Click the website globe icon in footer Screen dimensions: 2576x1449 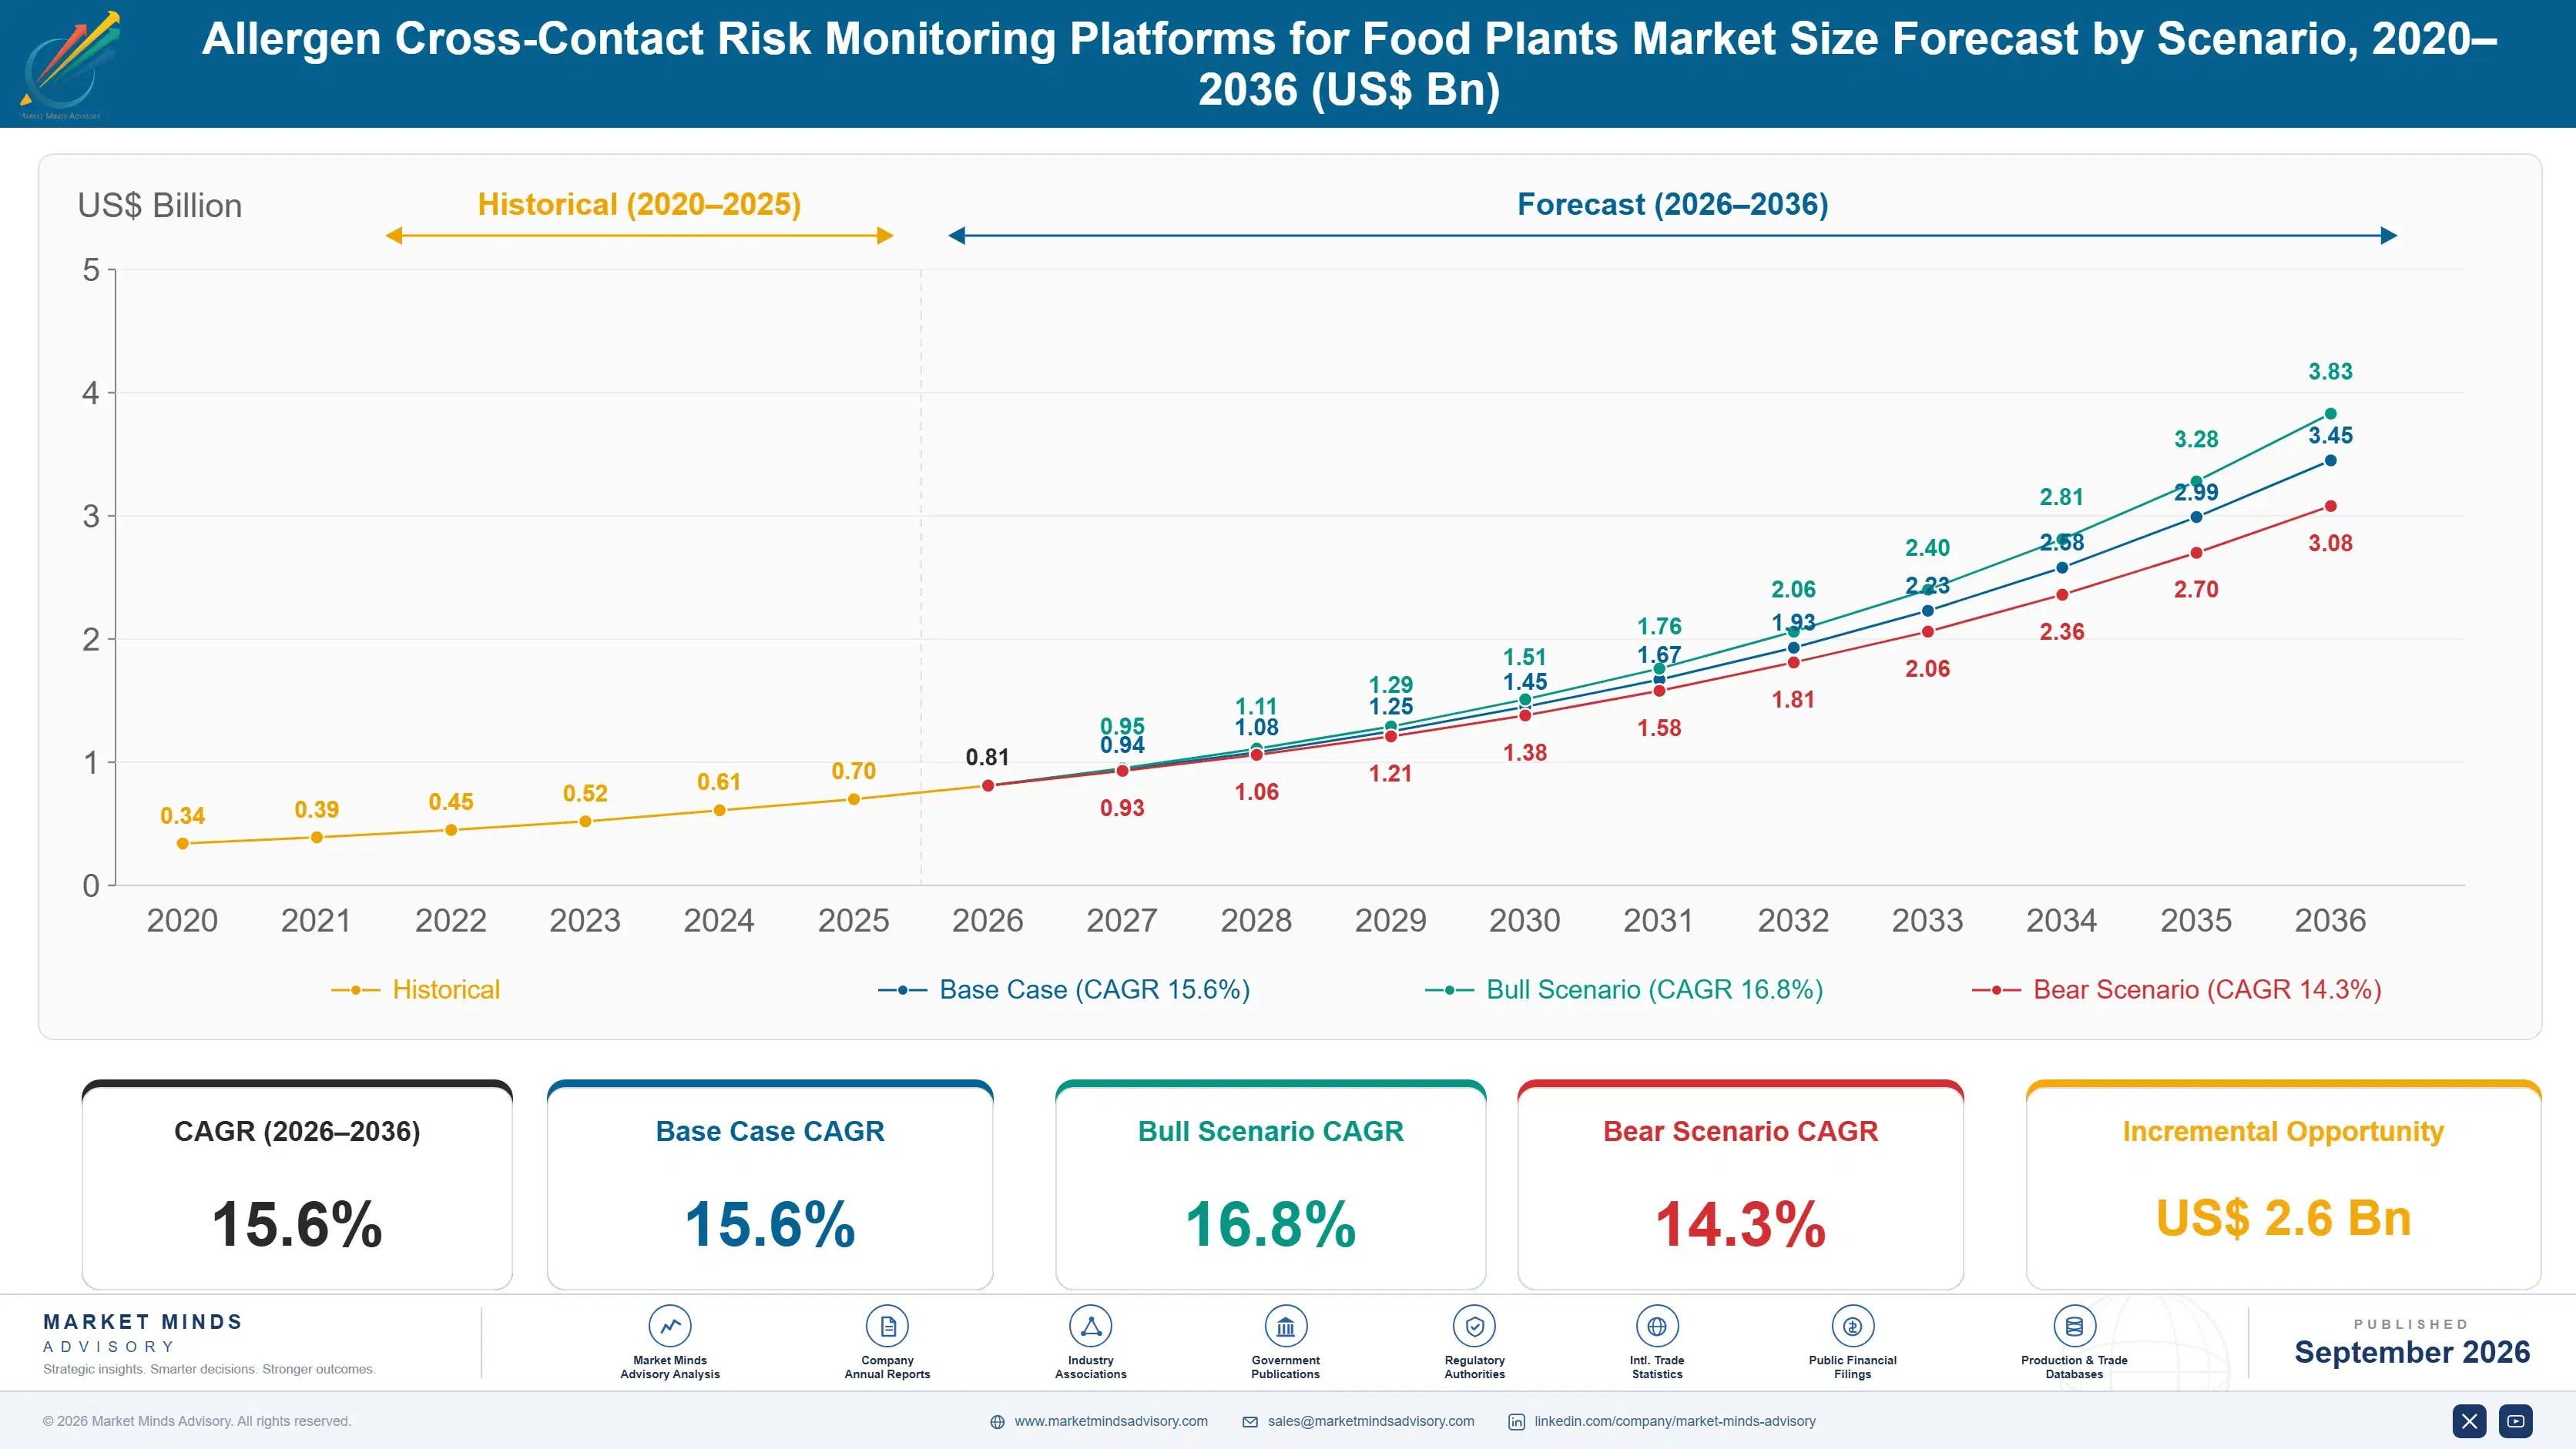coord(997,1422)
